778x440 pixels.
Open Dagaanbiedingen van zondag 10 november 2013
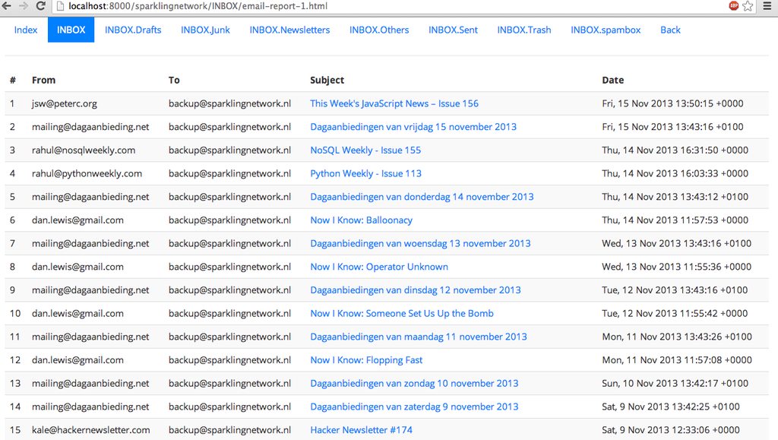click(414, 384)
